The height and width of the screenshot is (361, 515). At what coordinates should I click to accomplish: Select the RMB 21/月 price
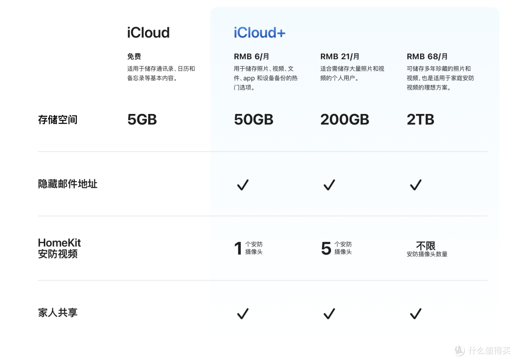pyautogui.click(x=340, y=56)
